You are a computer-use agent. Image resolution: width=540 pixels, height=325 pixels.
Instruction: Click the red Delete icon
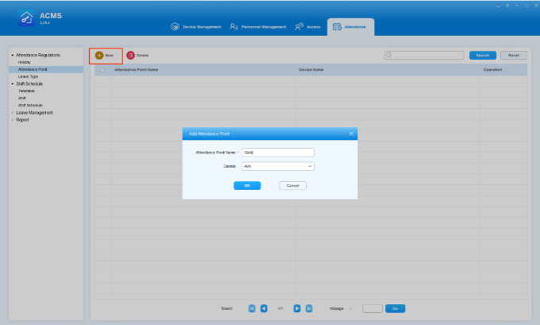pyautogui.click(x=130, y=55)
